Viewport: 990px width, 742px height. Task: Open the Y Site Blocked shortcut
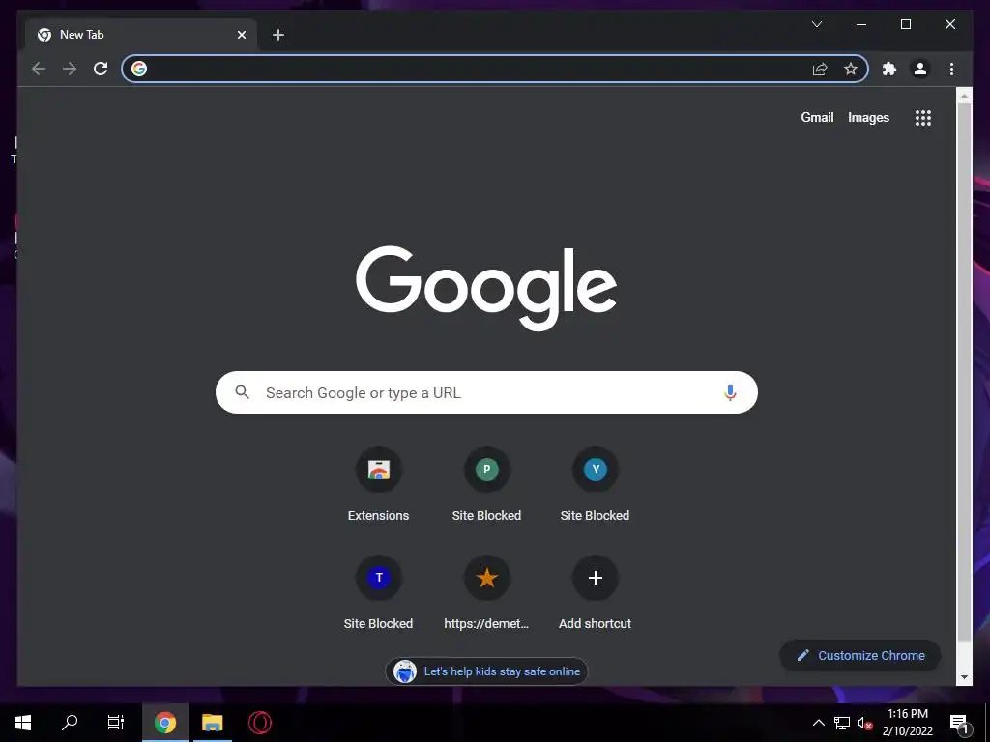(595, 485)
